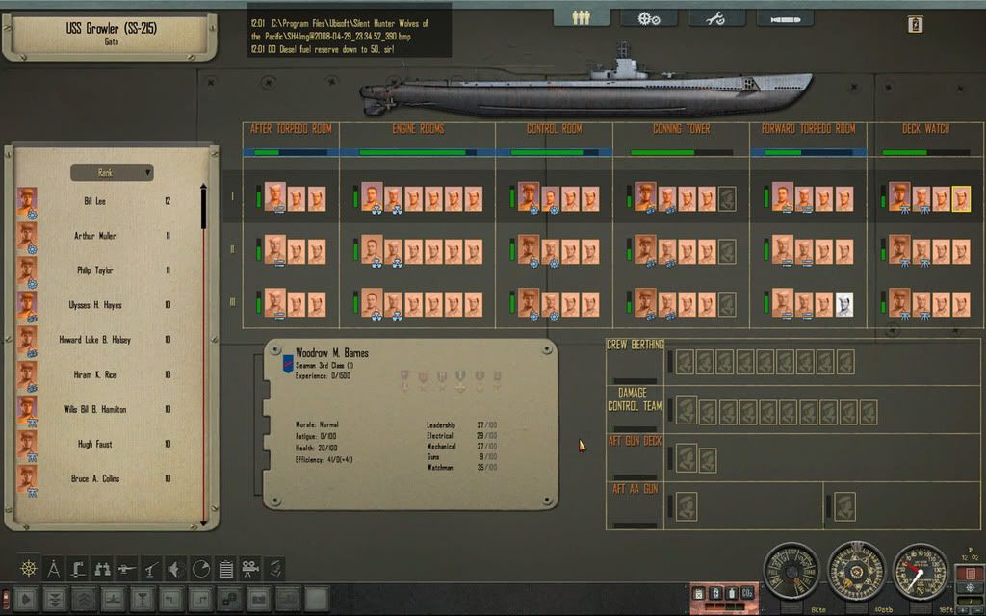Select crew member Hiram K. Rice
This screenshot has width=986, height=616.
pyautogui.click(x=95, y=374)
